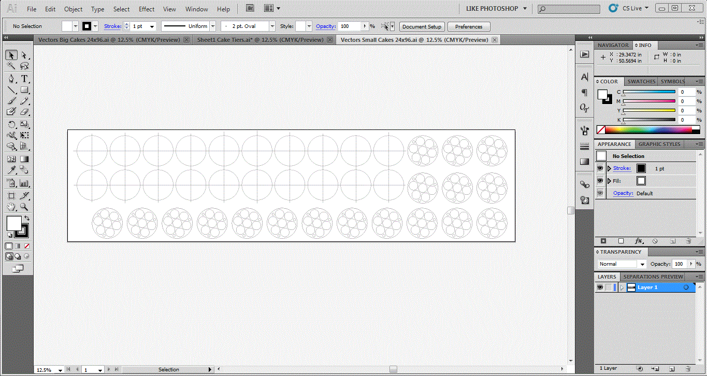Open stroke weight dropdown
The image size is (707, 376).
pyautogui.click(x=152, y=26)
